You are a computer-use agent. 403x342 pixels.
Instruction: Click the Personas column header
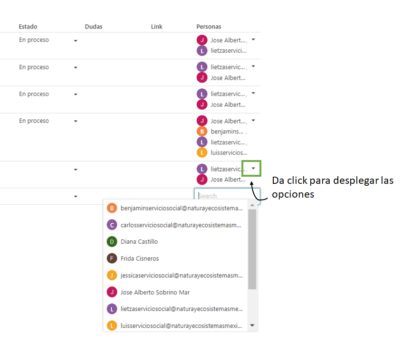pyautogui.click(x=209, y=27)
